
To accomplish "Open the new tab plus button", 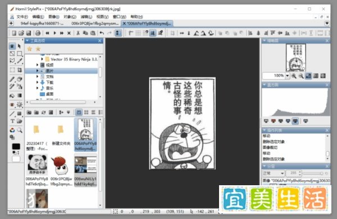I will (x=11, y=23).
